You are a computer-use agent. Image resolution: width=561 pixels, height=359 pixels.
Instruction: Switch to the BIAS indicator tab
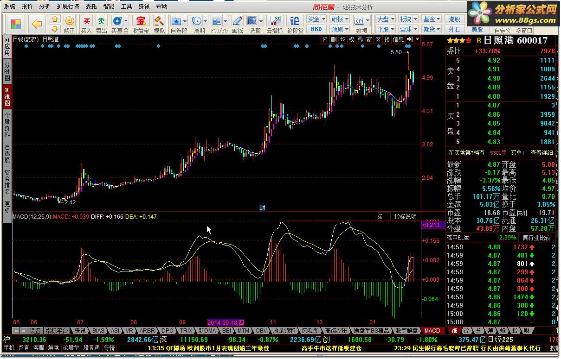coord(98,331)
